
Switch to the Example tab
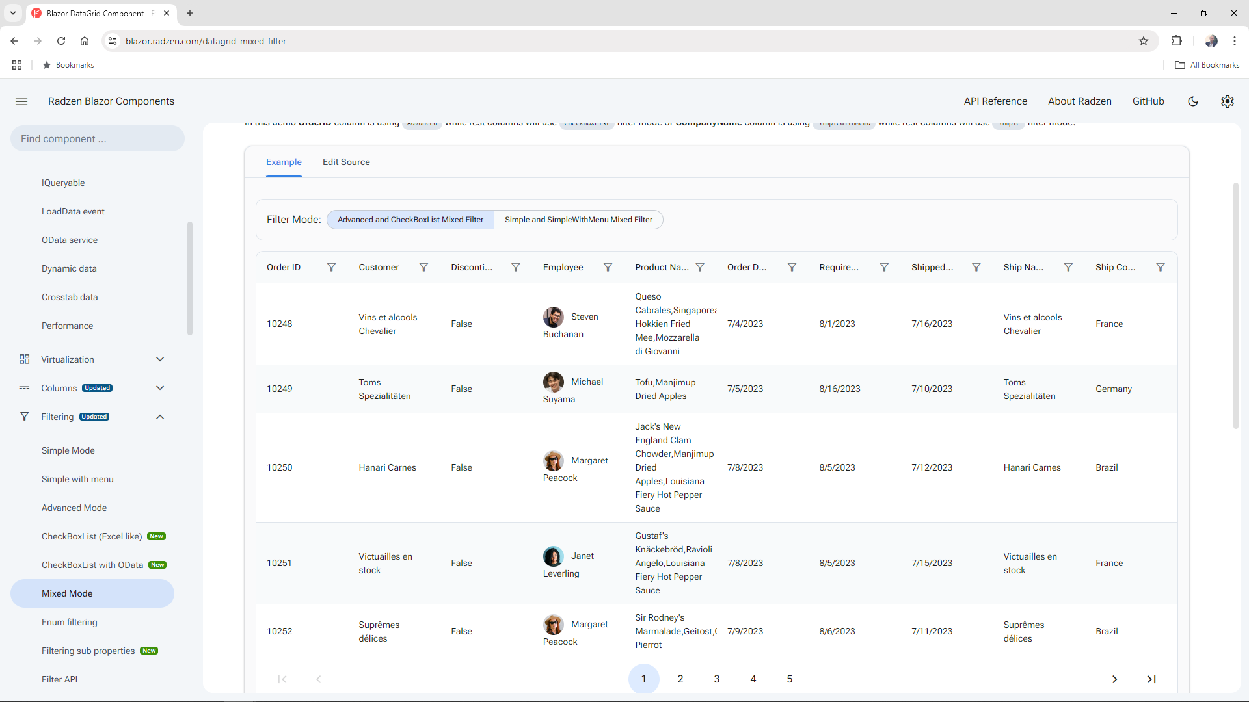coord(284,162)
